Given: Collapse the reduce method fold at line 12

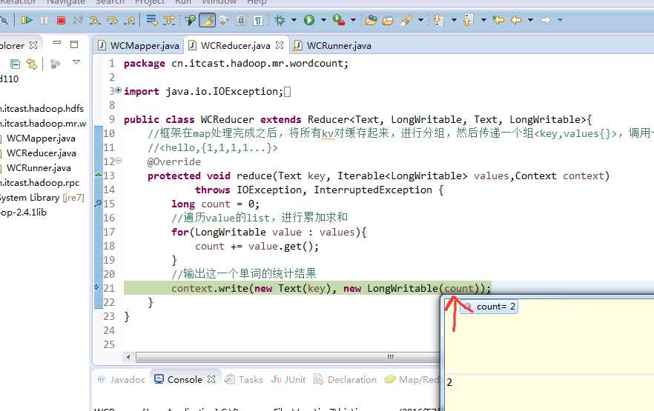Looking at the screenshot, I should click(119, 160).
